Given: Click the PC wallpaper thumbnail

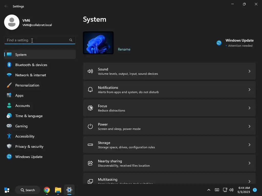Looking at the screenshot, I should (98, 43).
